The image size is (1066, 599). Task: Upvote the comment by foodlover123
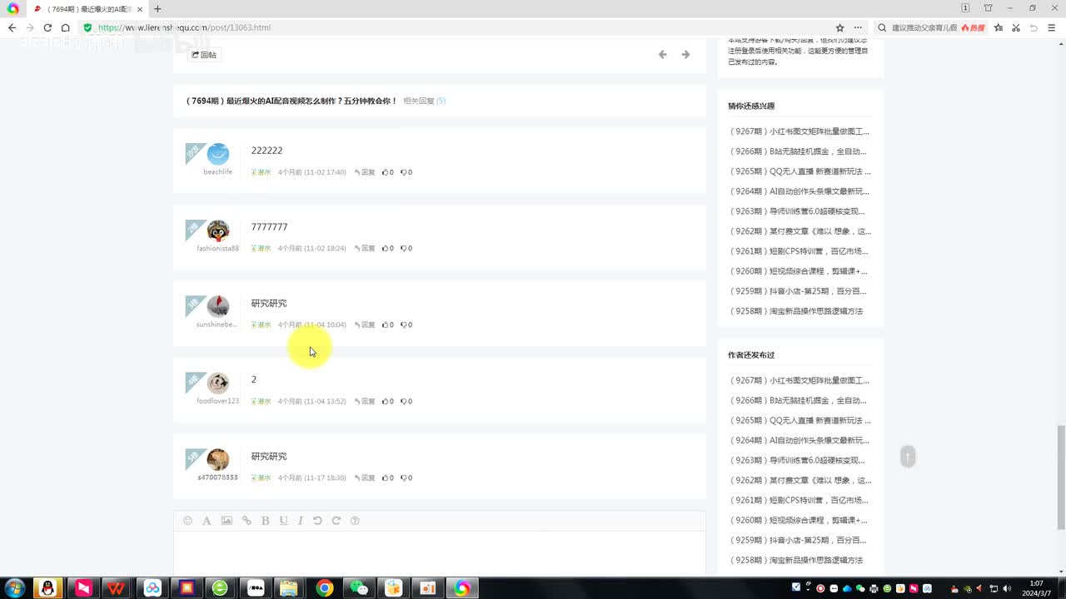click(387, 402)
